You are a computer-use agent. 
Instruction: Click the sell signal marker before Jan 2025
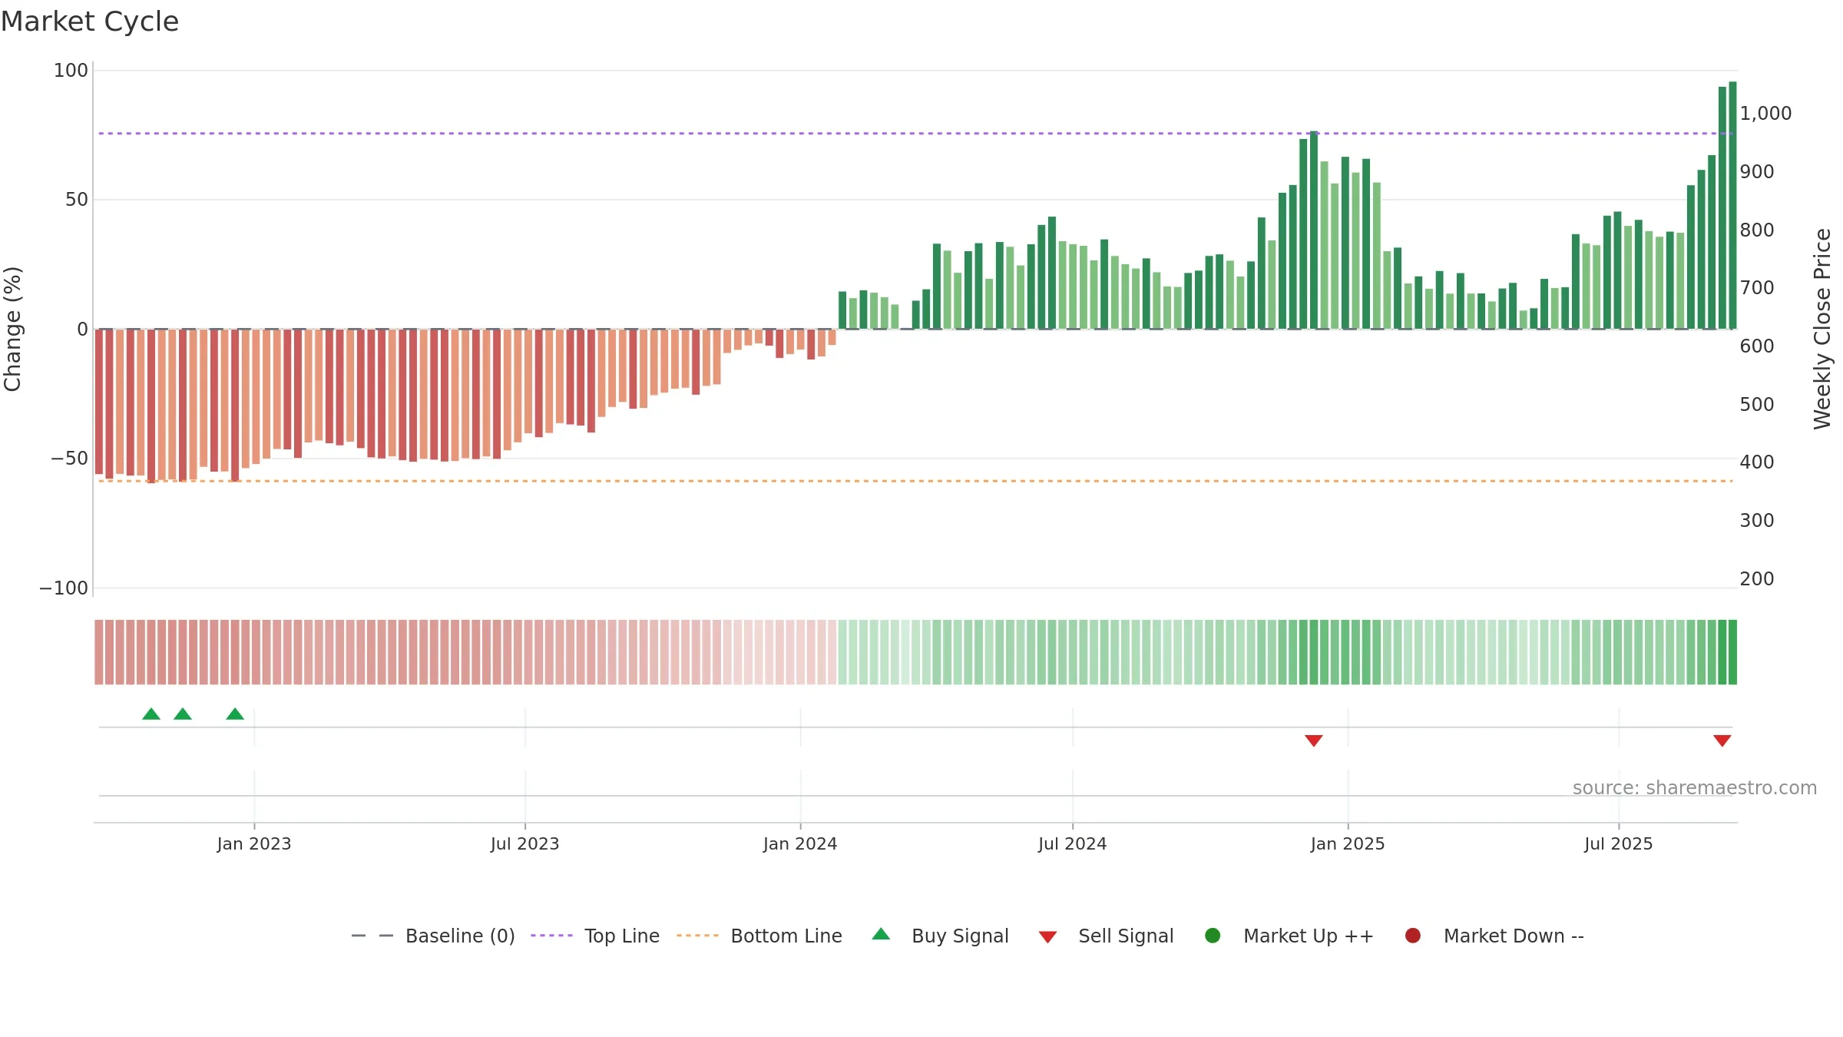click(1314, 740)
